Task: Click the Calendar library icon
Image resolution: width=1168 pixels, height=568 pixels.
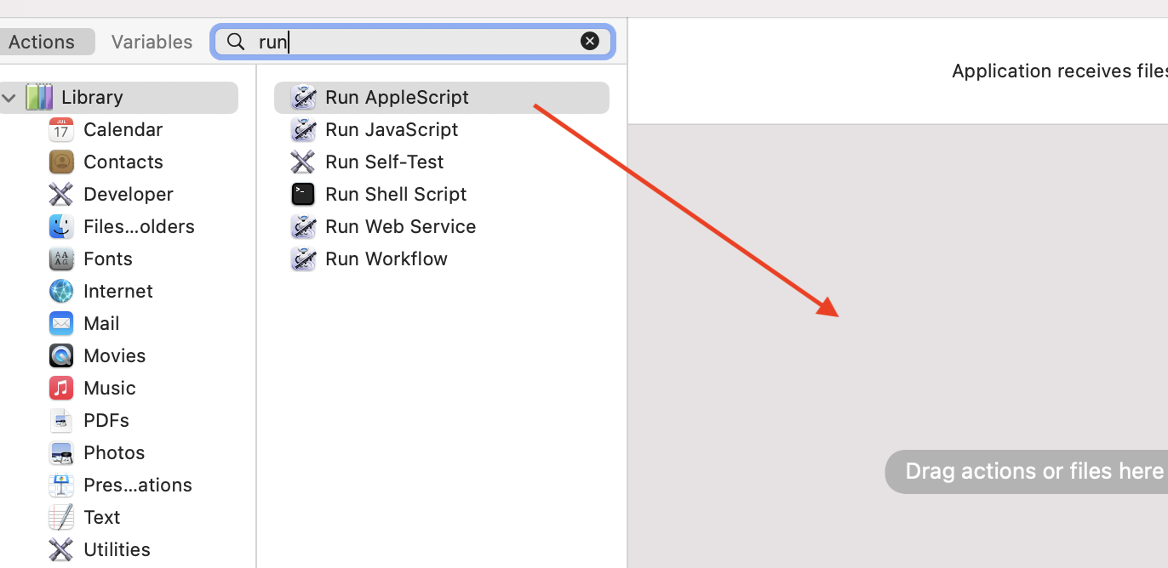Action: (x=61, y=130)
